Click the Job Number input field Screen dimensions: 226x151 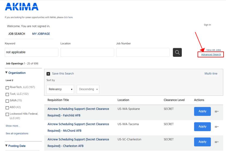click(x=143, y=52)
